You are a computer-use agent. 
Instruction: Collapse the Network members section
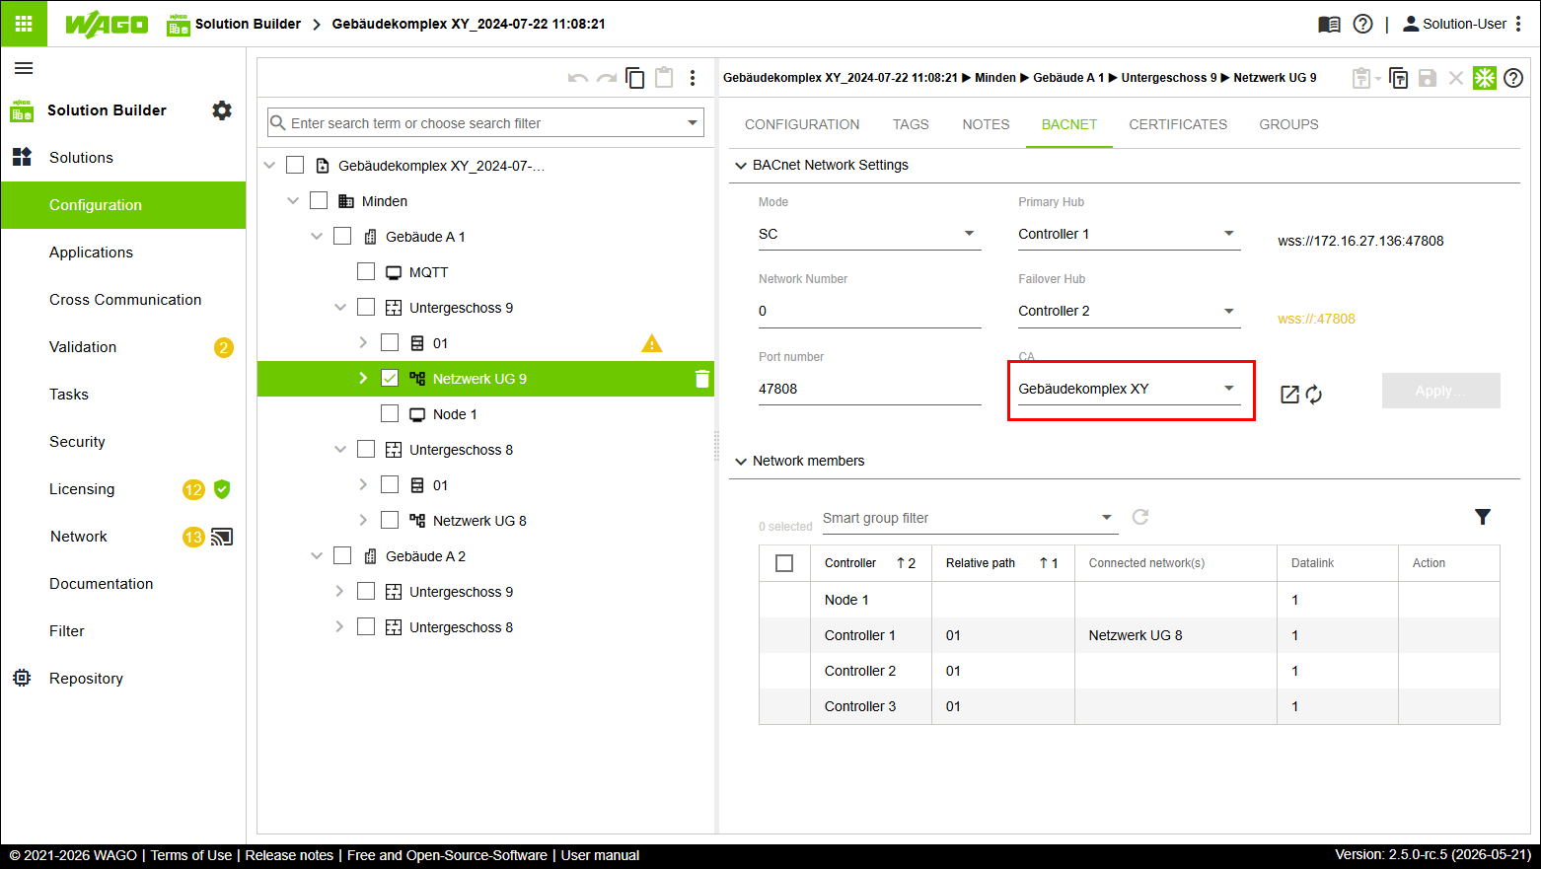pos(741,461)
